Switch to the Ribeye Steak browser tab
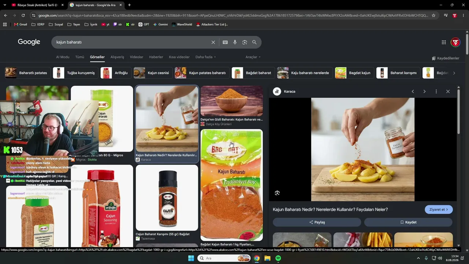Screen dimensions: 469x264 point(37,5)
